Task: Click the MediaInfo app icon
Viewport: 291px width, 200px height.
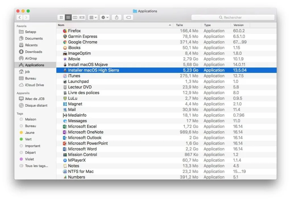Action: coord(65,115)
